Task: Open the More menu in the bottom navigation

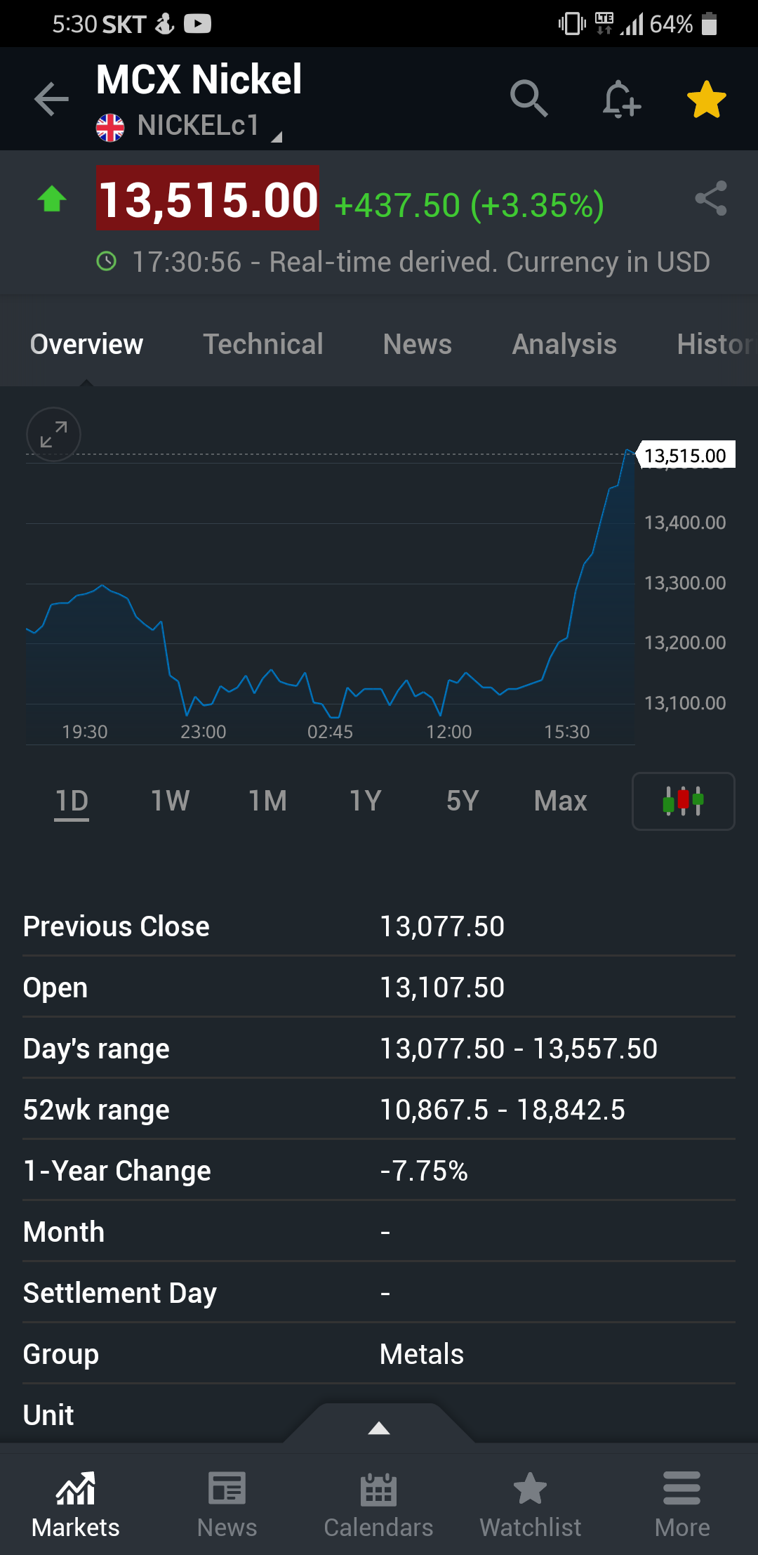Action: tap(682, 1505)
